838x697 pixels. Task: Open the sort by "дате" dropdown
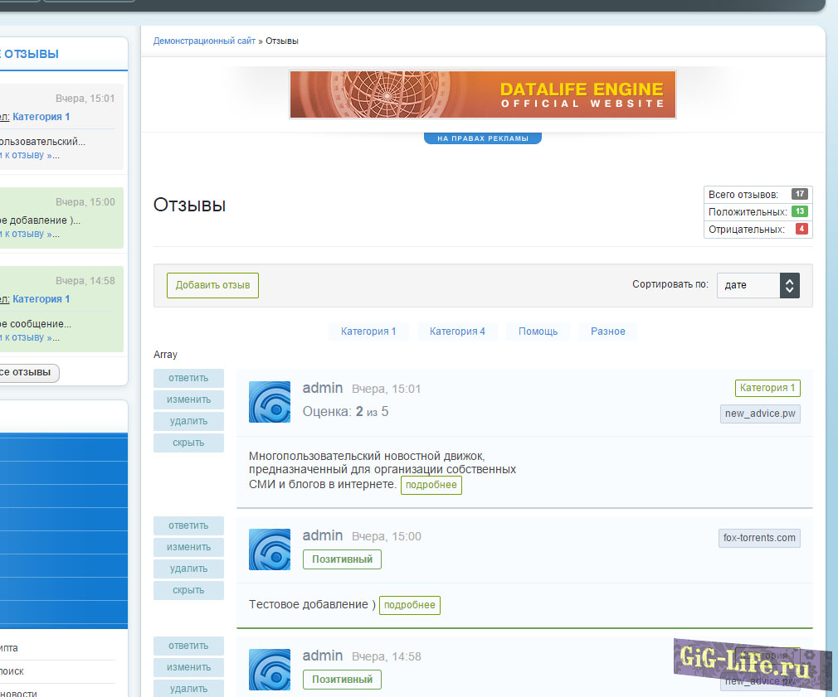[758, 285]
